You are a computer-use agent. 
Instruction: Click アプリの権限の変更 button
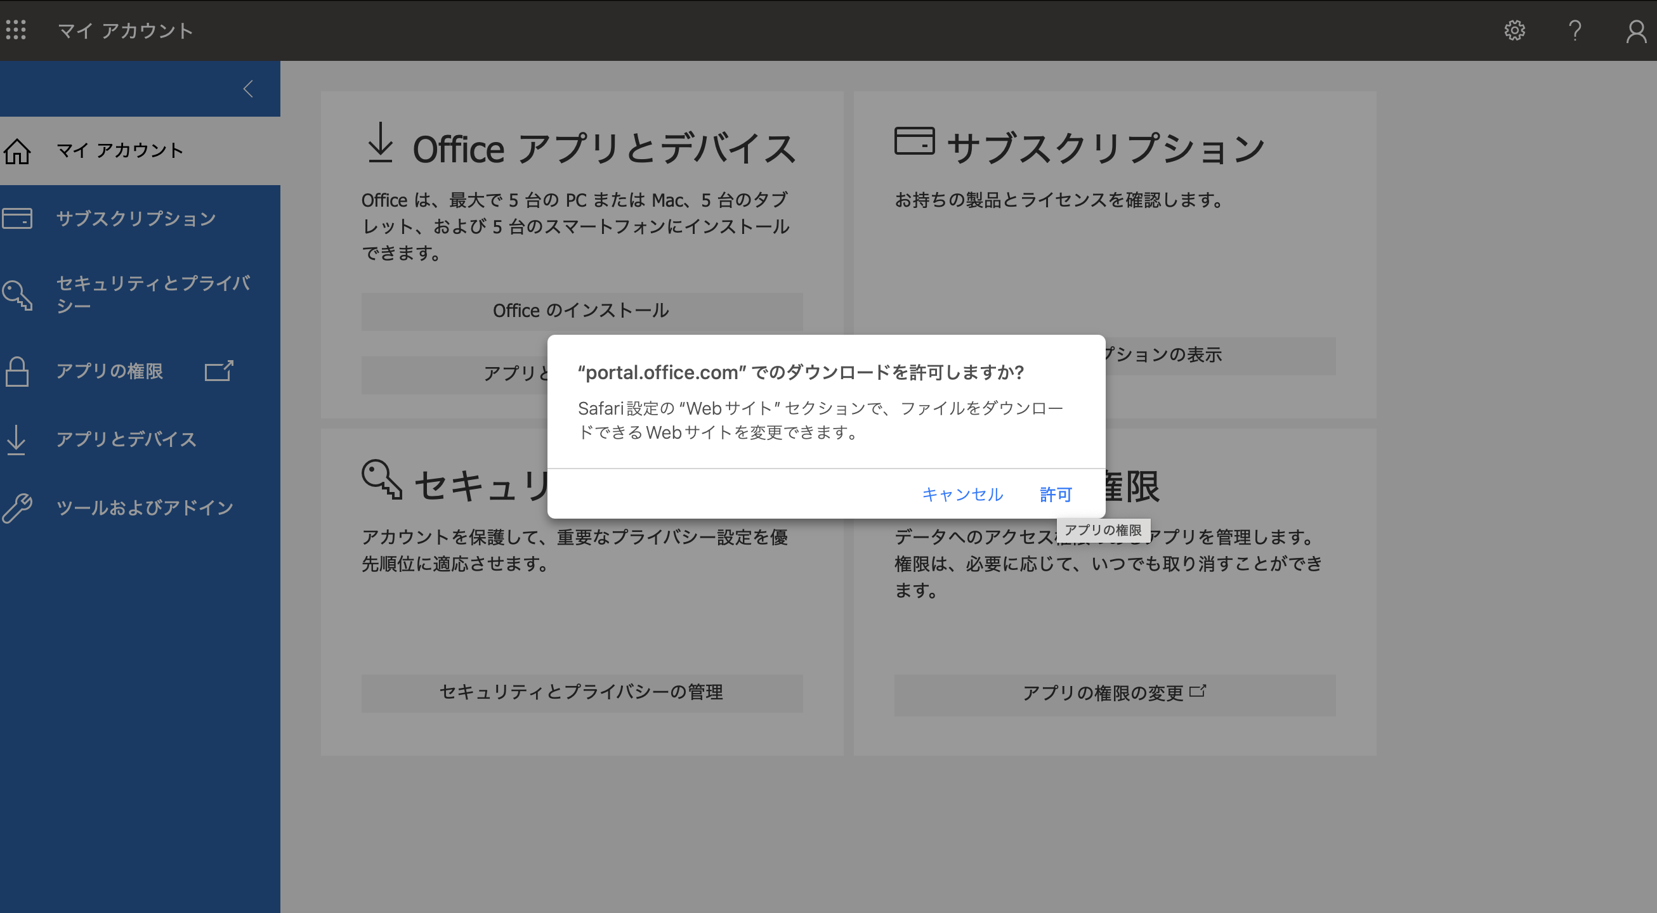click(x=1114, y=694)
